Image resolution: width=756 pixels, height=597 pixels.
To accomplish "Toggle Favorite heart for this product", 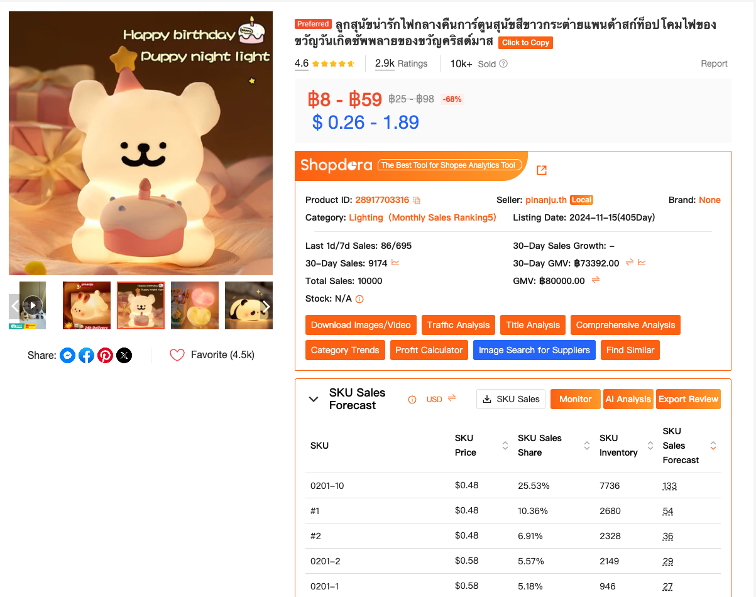I will pyautogui.click(x=177, y=355).
